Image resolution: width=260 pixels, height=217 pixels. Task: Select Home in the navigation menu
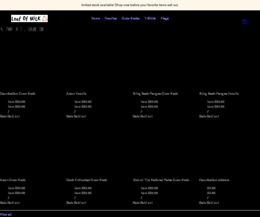(95, 18)
